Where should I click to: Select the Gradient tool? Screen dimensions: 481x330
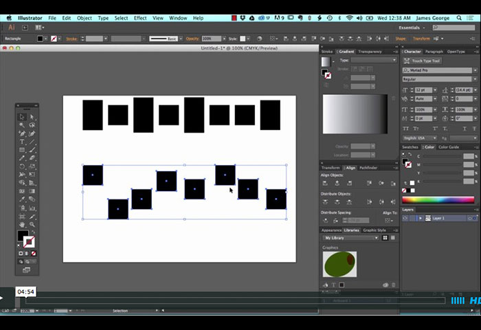click(x=32, y=191)
